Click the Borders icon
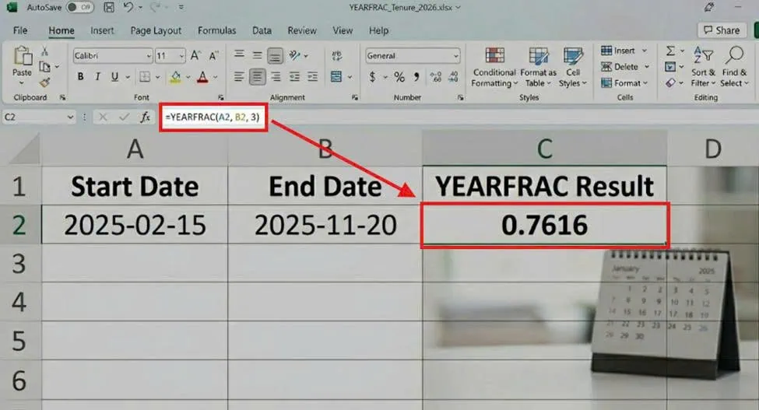The image size is (759, 410). click(x=144, y=76)
